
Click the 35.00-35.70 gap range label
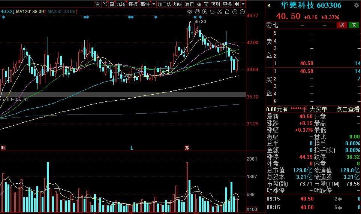point(14,99)
